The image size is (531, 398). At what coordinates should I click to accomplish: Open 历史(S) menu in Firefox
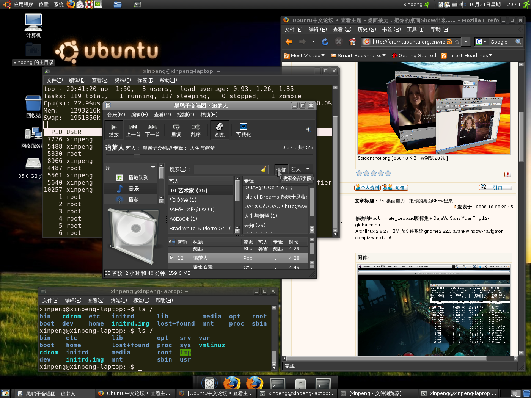pyautogui.click(x=367, y=30)
